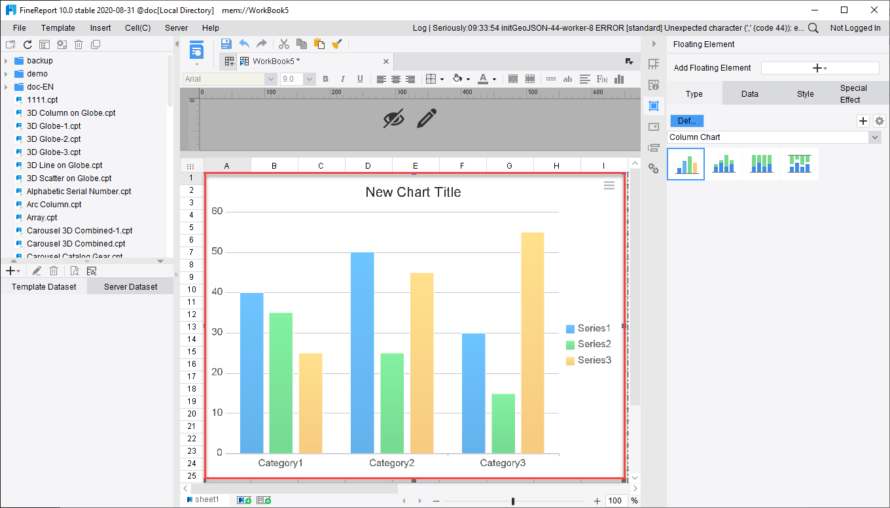The image size is (890, 508).
Task: Click the Hyperlink icon in the right sidebar
Action: point(653,168)
